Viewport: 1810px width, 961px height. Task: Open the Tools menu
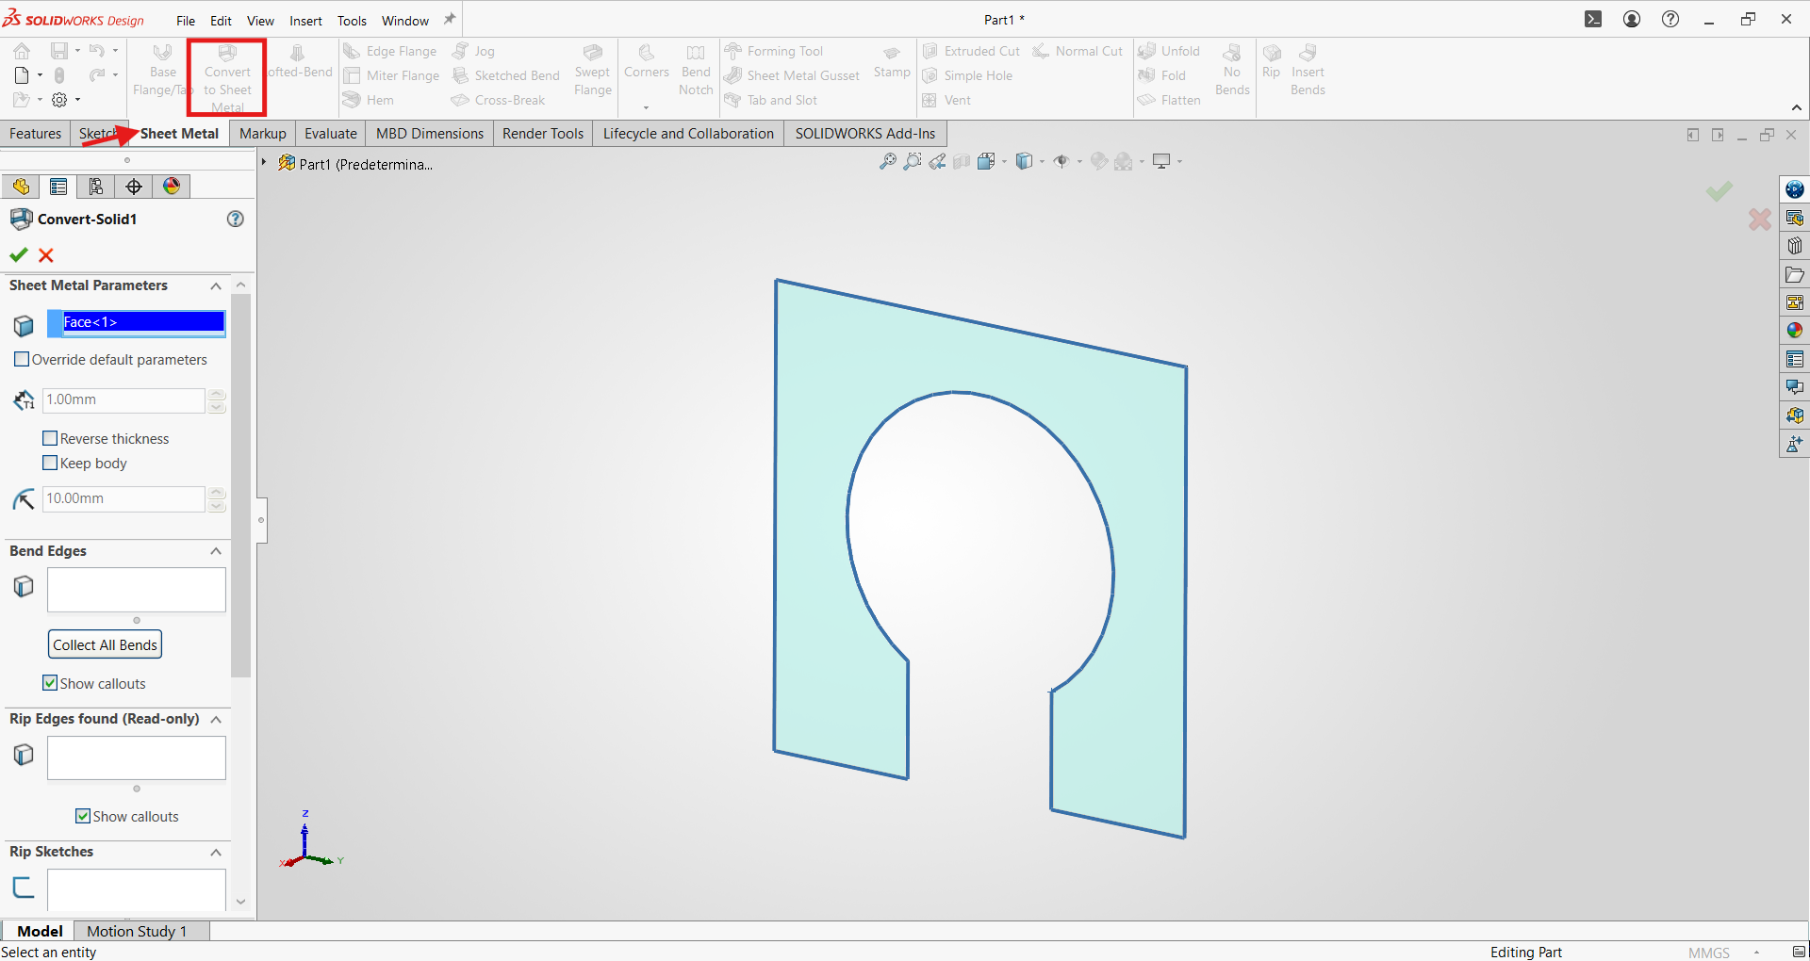tap(352, 21)
